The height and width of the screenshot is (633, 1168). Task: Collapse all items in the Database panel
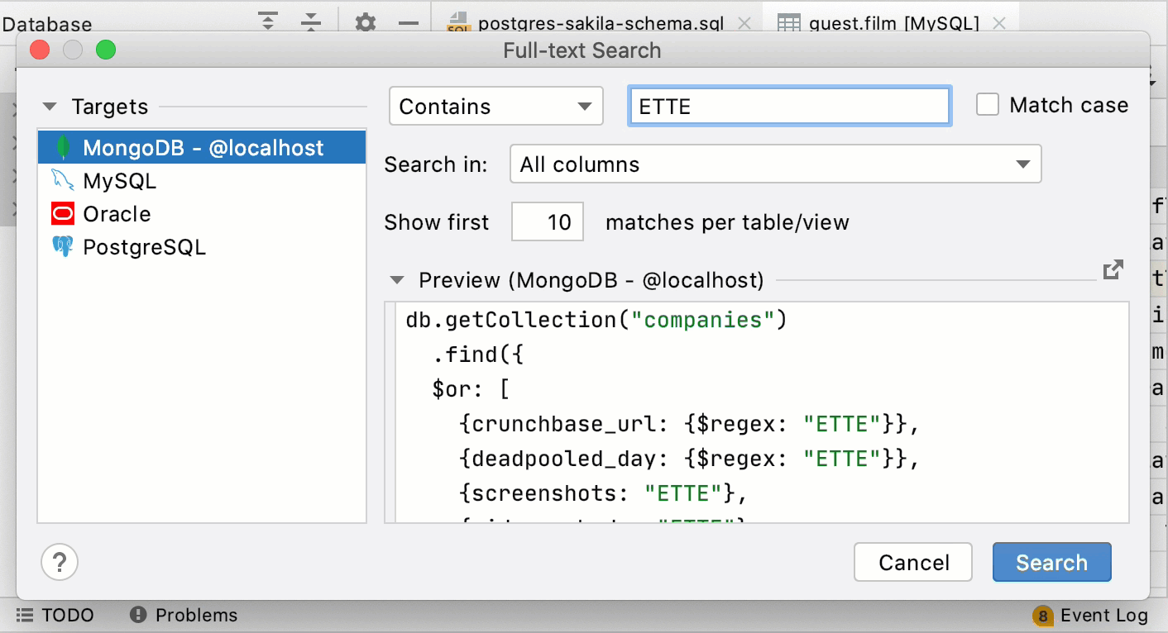(310, 22)
